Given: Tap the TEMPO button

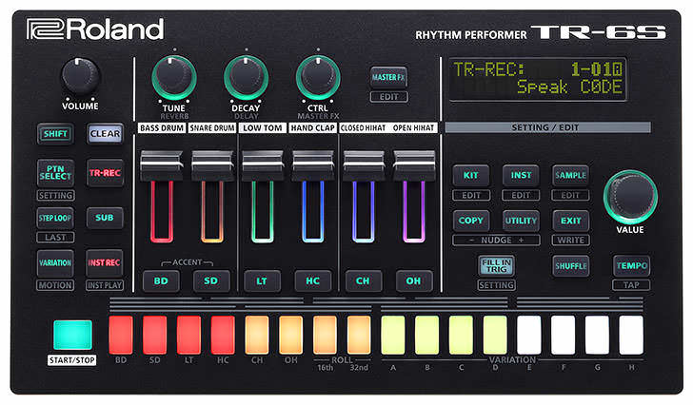Looking at the screenshot, I should tap(631, 266).
